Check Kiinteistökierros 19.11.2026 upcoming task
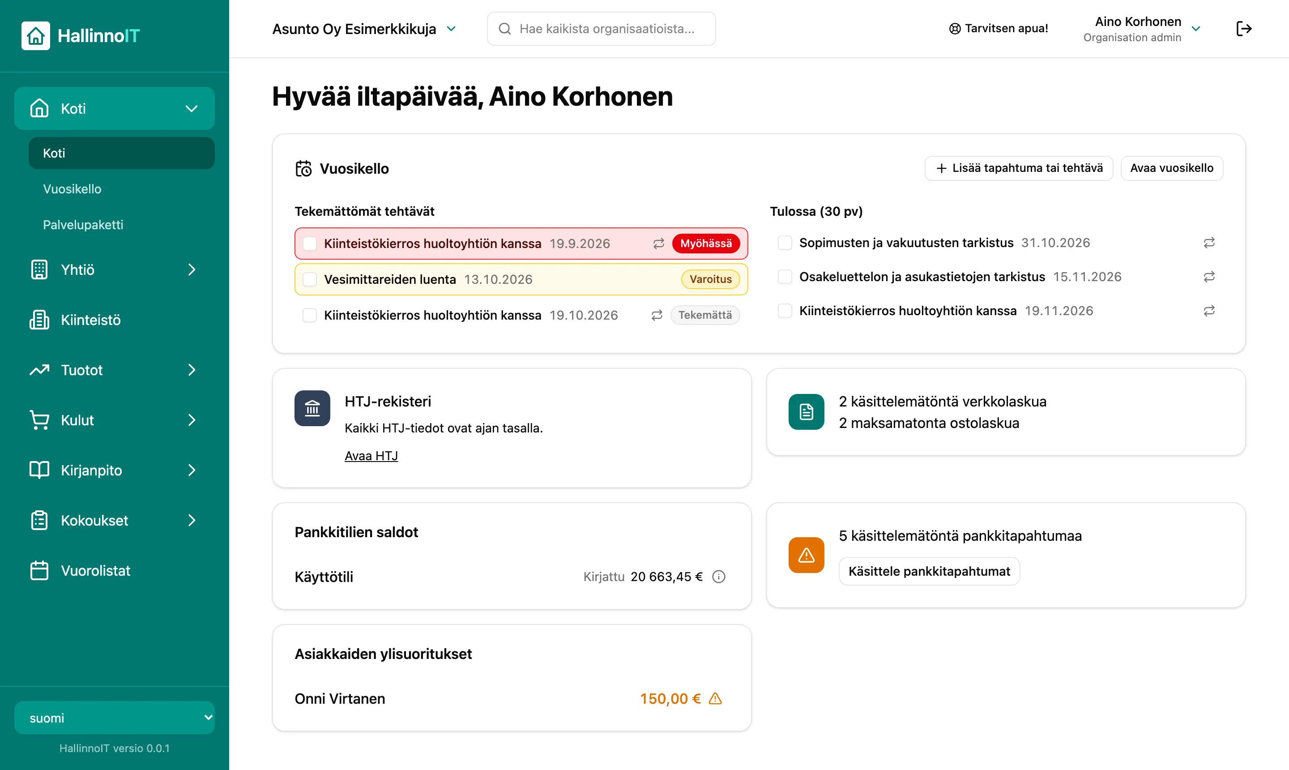Viewport: 1289px width, 770px height. tap(785, 311)
